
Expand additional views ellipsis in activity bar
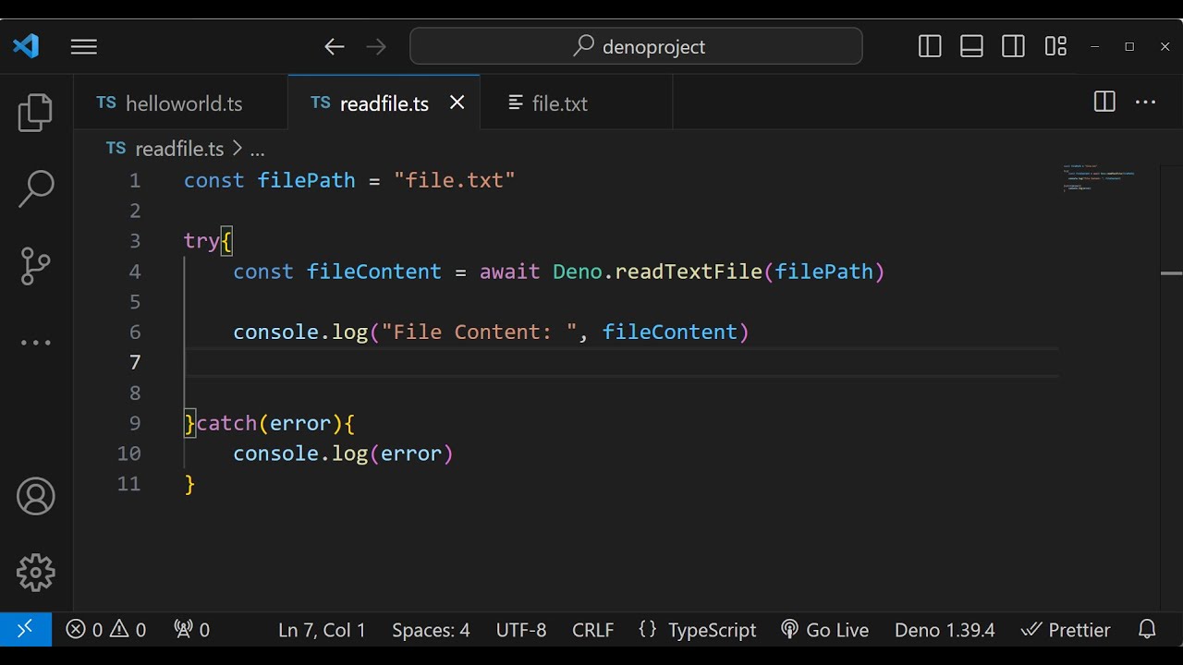point(36,343)
